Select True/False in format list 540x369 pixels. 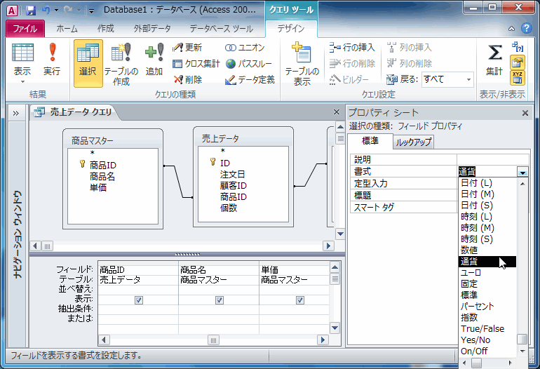point(487,329)
